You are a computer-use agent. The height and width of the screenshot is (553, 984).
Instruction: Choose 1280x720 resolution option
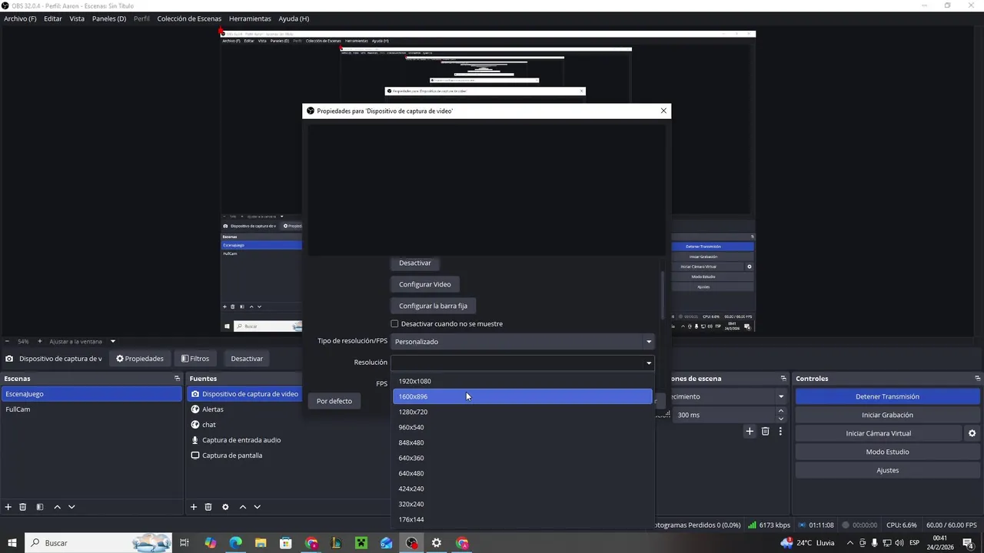click(523, 412)
